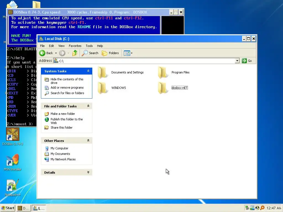Viewport: 283px width, 212px height.
Task: Select the WINDOWS folder icon
Action: pyautogui.click(x=103, y=88)
